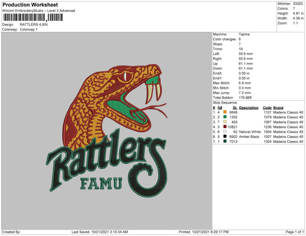
Task: Click the Zoom value '1:1'
Action: (x=295, y=23)
